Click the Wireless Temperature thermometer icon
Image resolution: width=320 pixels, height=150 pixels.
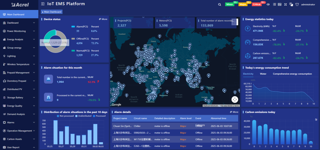coord(4,64)
